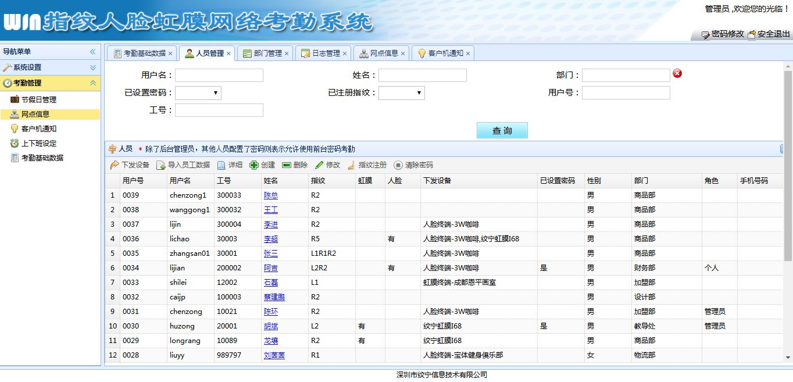Image resolution: width=793 pixels, height=382 pixels.
Task: Collapse the 导航菜单 navigation panel
Action: pos(92,52)
